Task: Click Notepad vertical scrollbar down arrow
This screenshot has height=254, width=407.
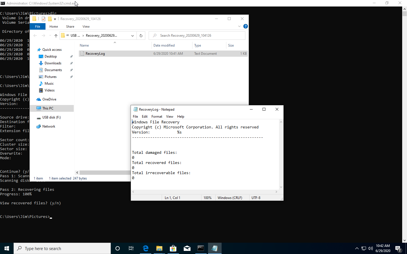Action: pos(281,187)
